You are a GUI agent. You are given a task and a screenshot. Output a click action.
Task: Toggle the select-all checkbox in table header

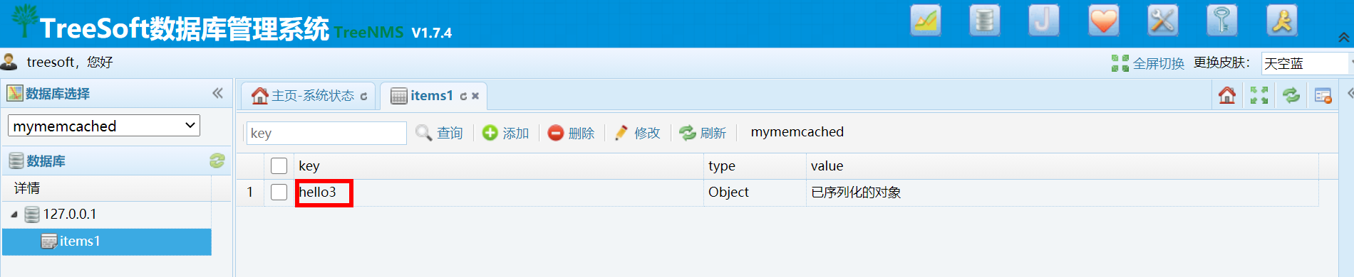tap(279, 166)
